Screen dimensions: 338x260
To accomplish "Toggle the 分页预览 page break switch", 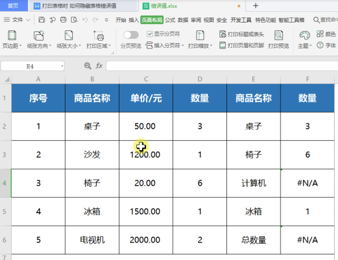I will point(131,35).
